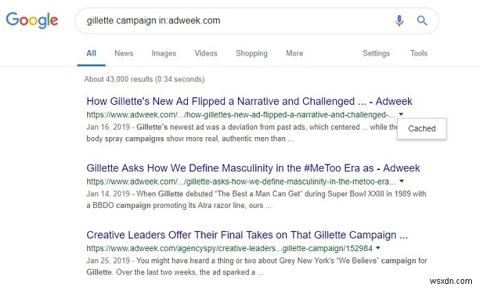The width and height of the screenshot is (480, 288).
Task: Open the search Tools options
Action: coord(418,53)
